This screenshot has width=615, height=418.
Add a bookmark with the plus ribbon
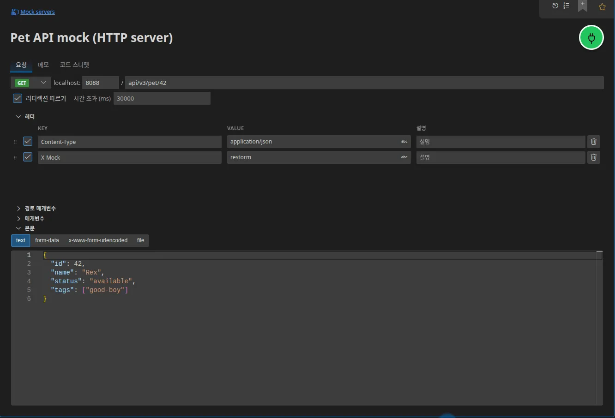[583, 6]
